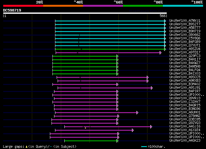Open the UniRef100_B4QRI5 hit link
The width and height of the screenshot is (206, 149).
coord(185,105)
